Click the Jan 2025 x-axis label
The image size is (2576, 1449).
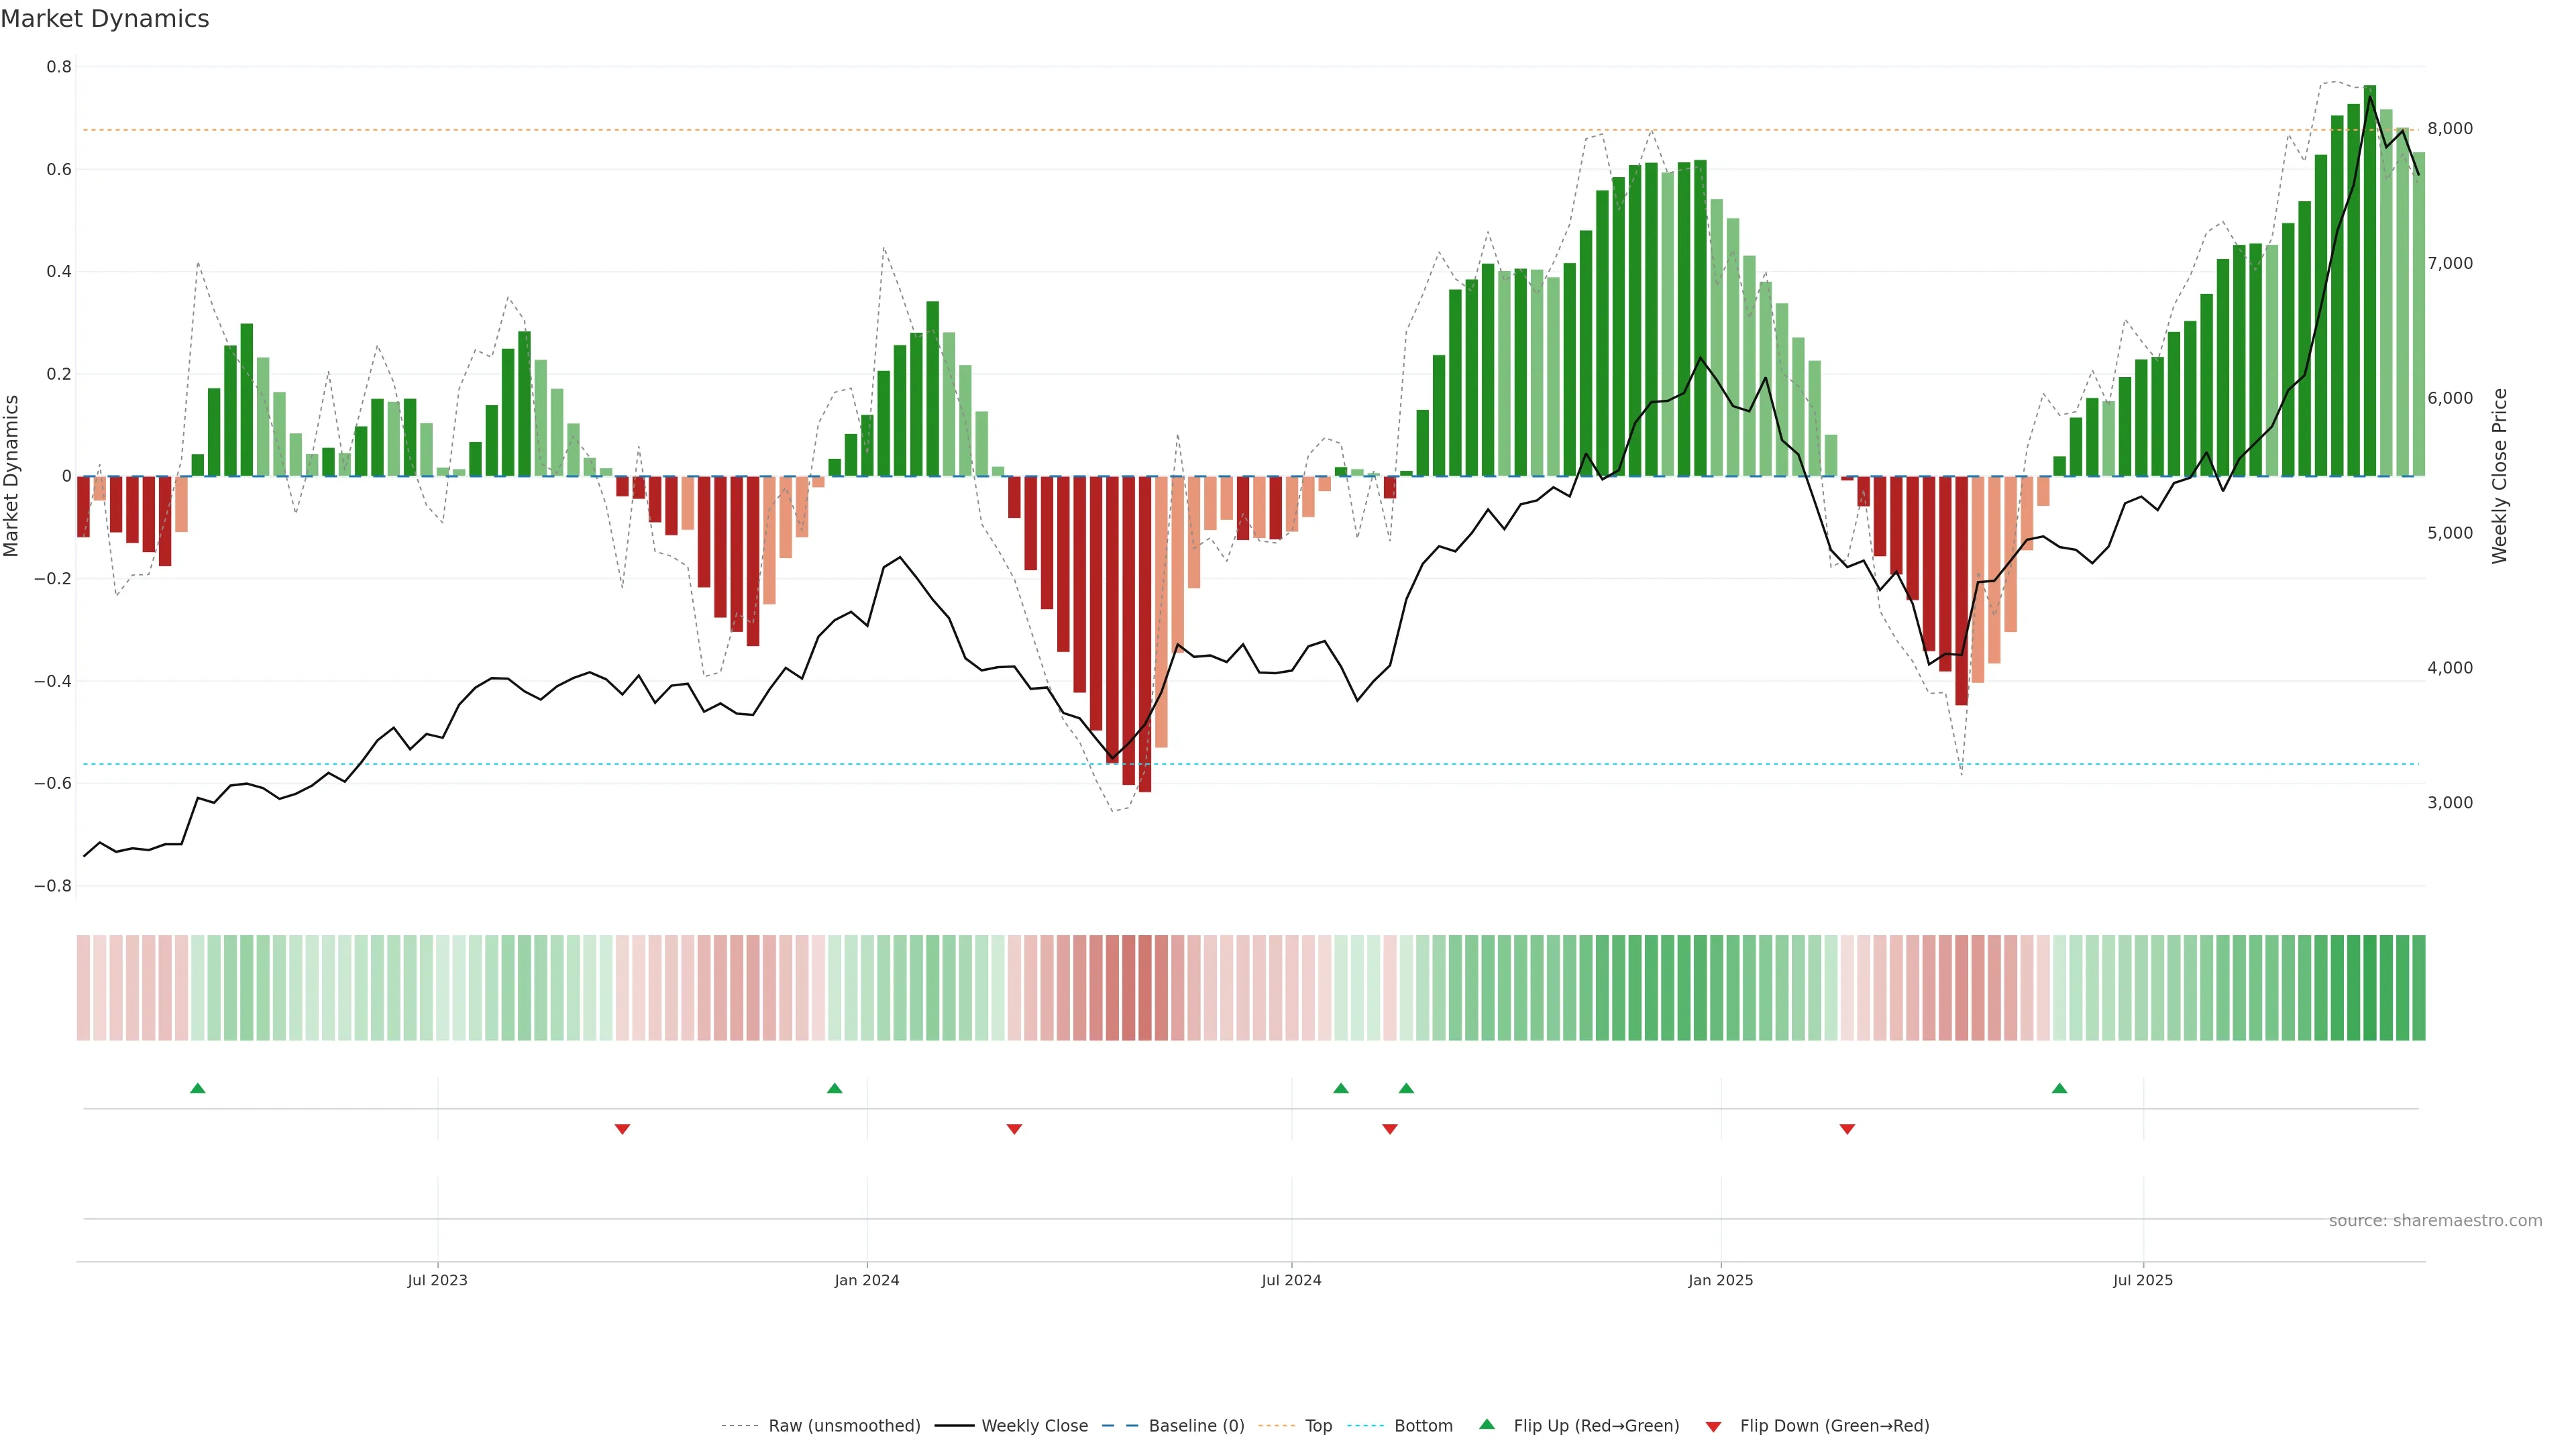(1720, 1280)
